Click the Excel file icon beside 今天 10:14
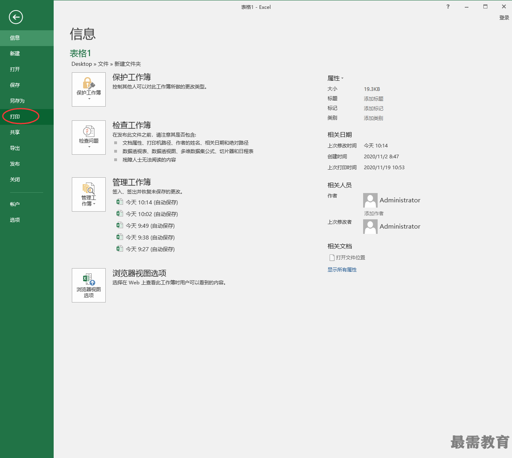The image size is (512, 458). point(119,202)
